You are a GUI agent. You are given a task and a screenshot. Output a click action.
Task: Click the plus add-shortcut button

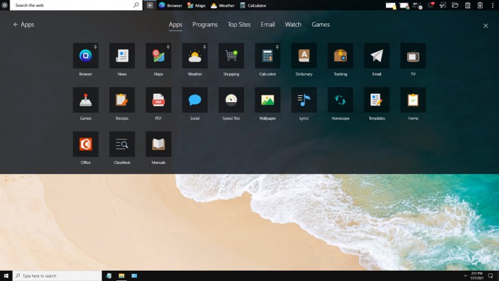click(x=149, y=5)
